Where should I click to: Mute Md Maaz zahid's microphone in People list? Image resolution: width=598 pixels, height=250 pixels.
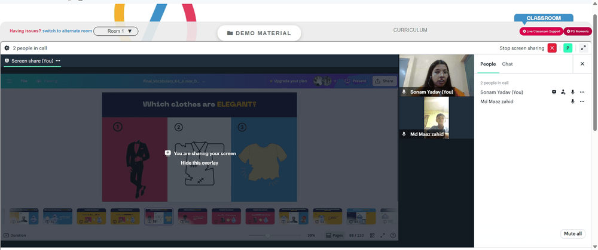point(572,101)
